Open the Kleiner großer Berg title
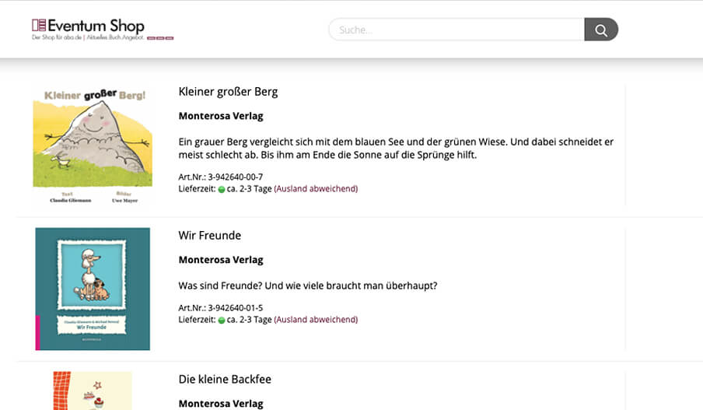The image size is (703, 410). click(x=228, y=92)
